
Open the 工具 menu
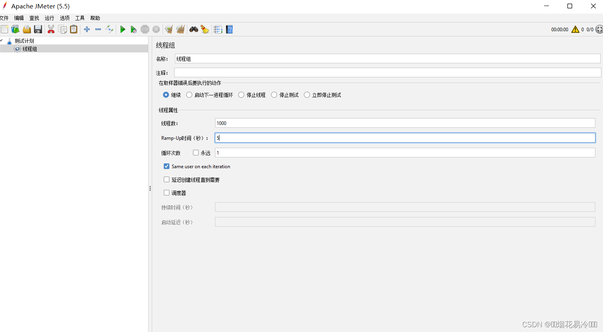[80, 18]
